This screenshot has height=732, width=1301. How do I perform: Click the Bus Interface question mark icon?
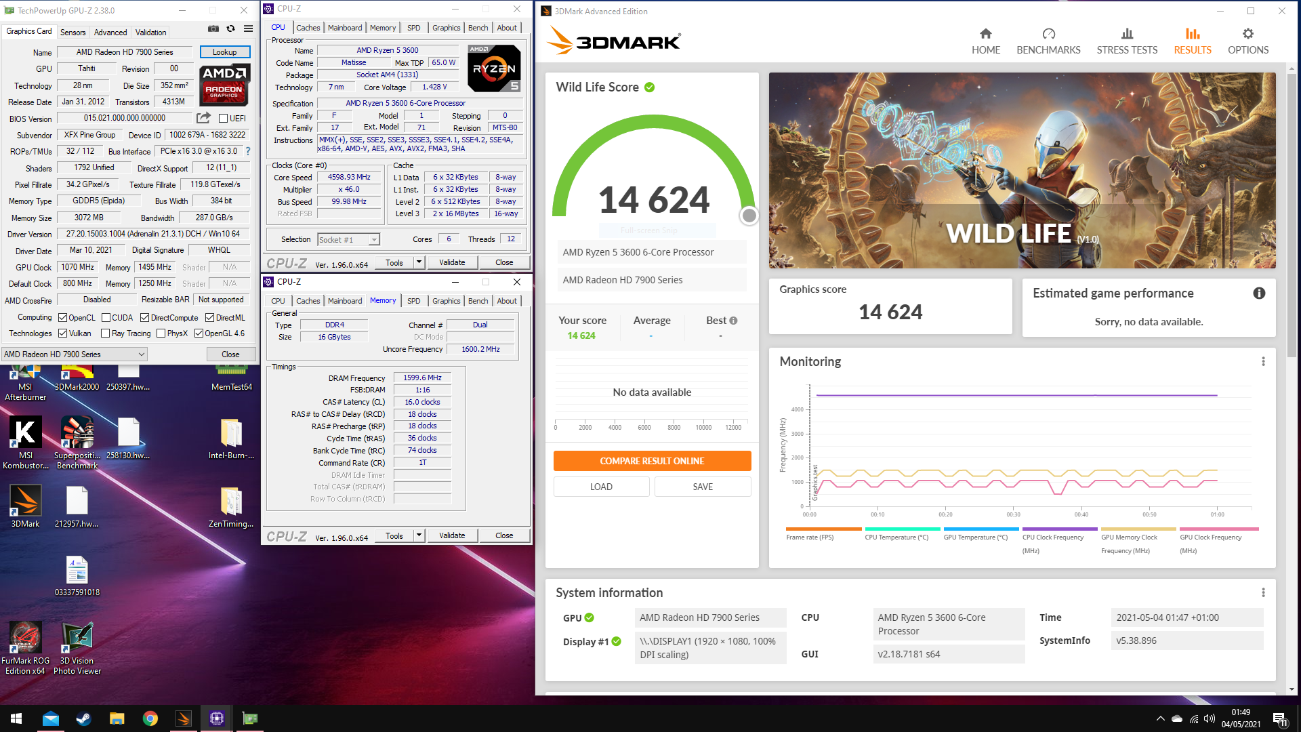(248, 151)
